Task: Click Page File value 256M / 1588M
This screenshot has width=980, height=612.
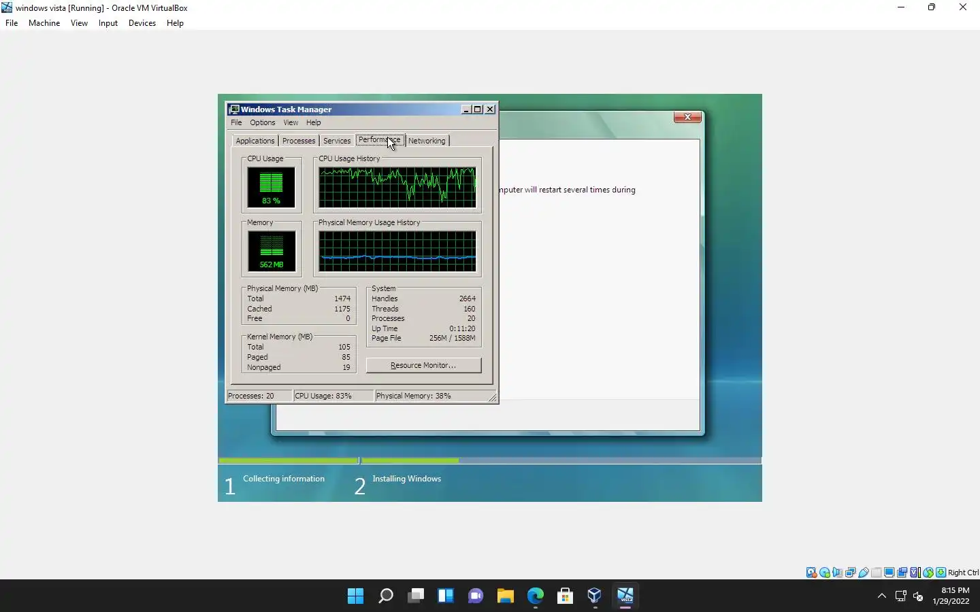Action: [x=452, y=338]
